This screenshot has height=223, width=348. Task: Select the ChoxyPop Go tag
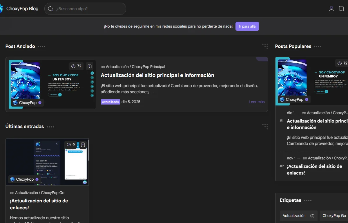[334, 216]
